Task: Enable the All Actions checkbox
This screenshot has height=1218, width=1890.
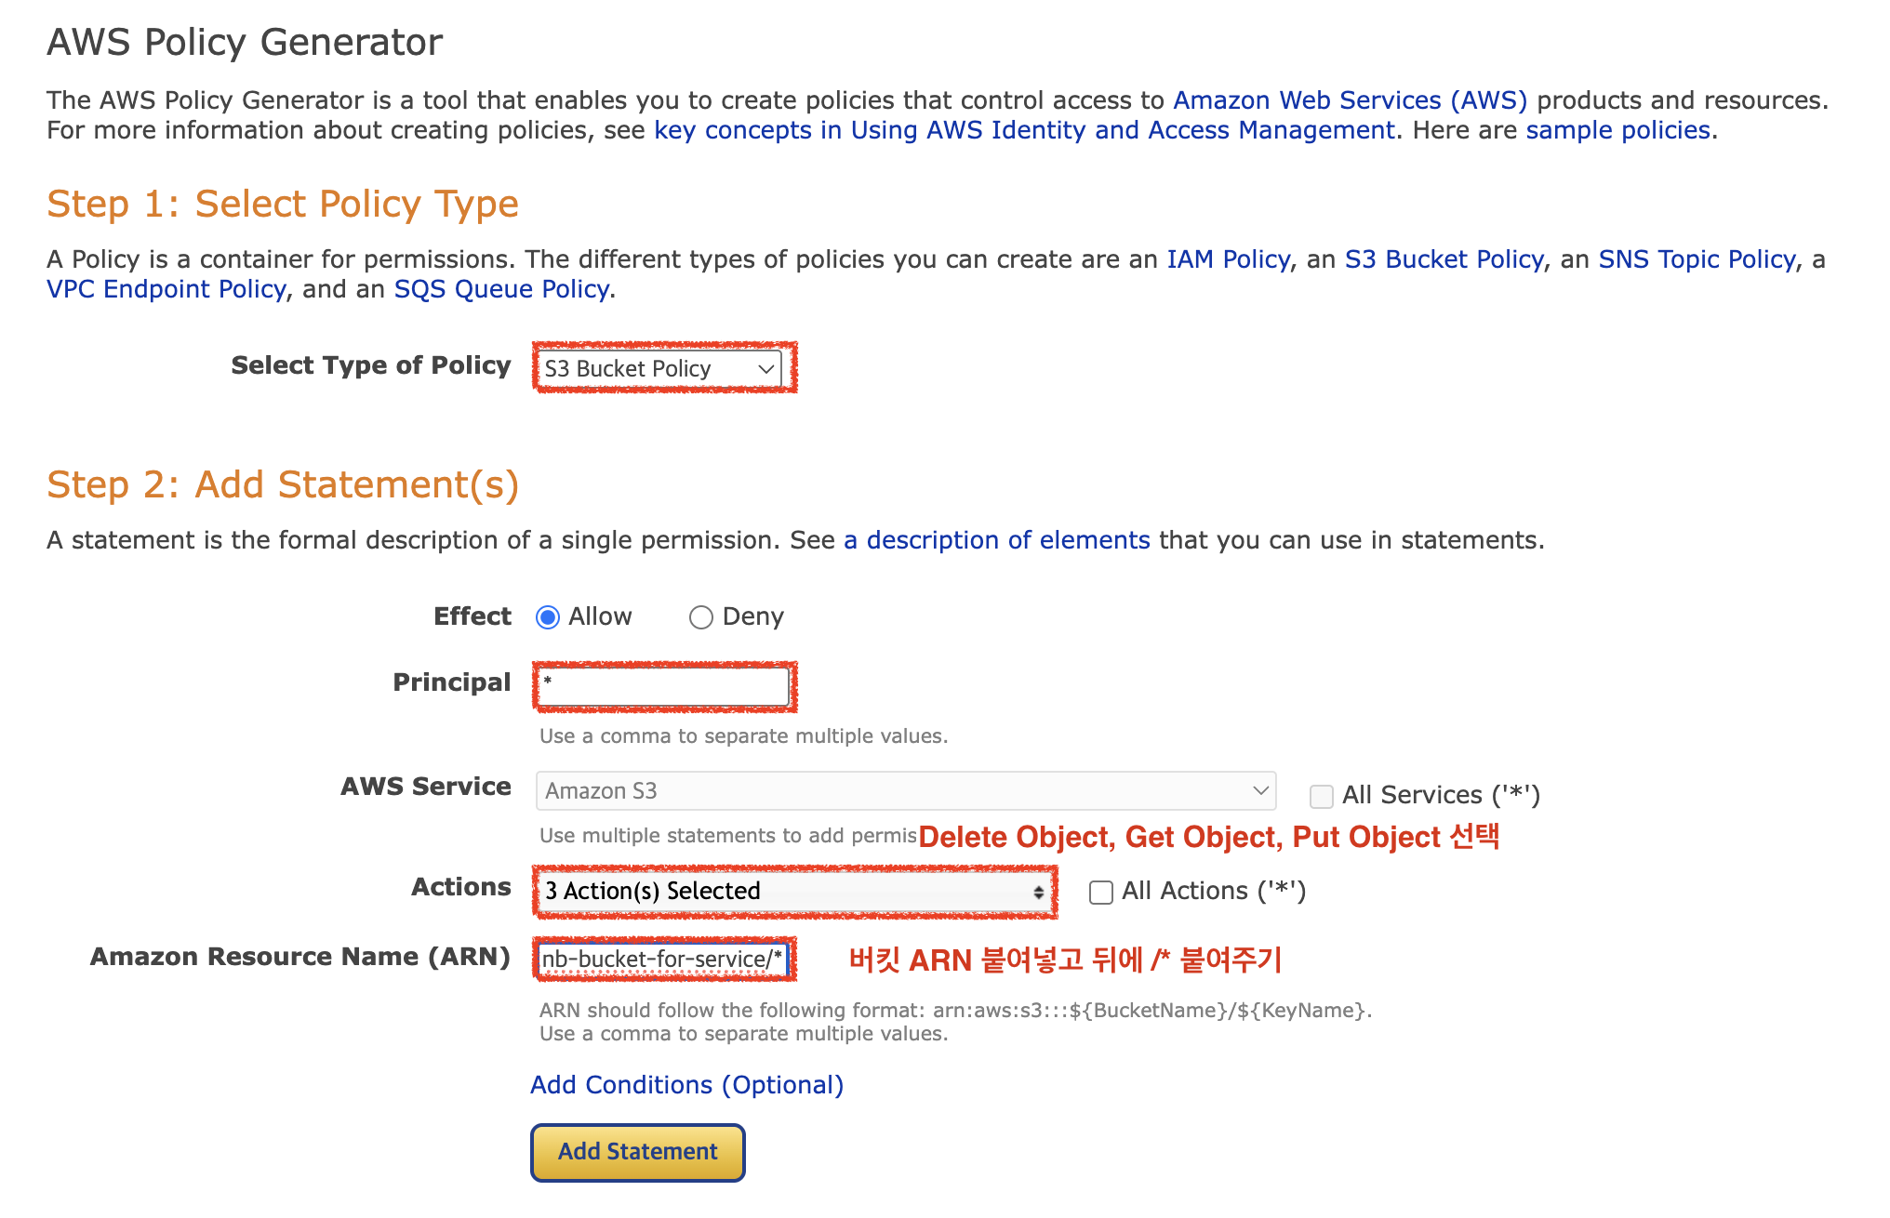Action: [x=1101, y=893]
